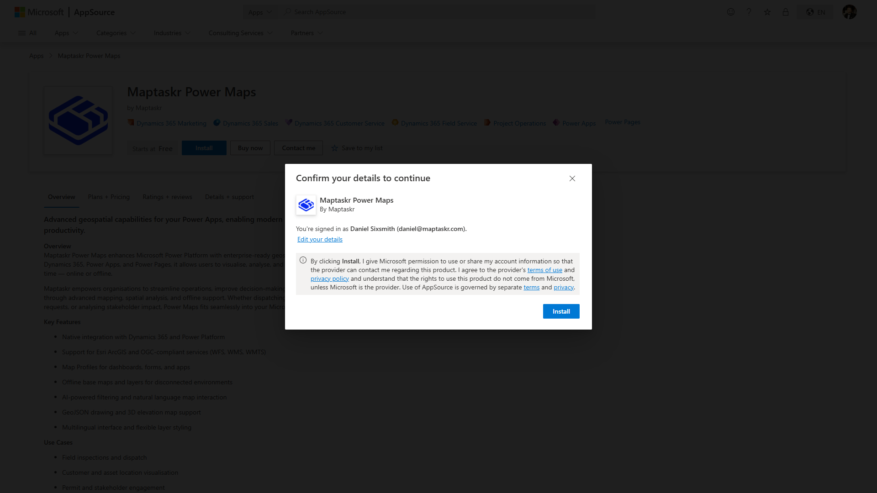This screenshot has width=877, height=493.
Task: Open the hamburger All menu
Action: (27, 33)
